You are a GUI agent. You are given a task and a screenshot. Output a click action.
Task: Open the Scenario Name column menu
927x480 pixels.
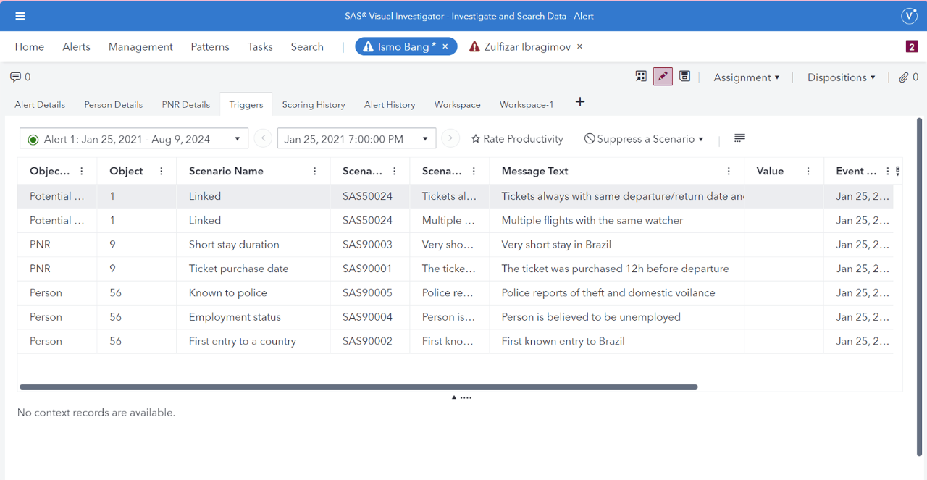point(314,171)
